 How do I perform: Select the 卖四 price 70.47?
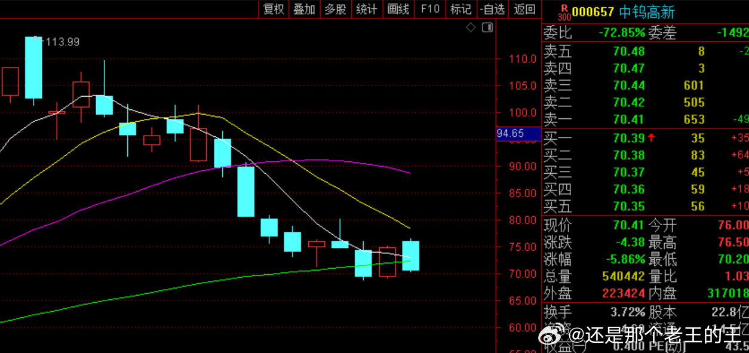pyautogui.click(x=629, y=68)
